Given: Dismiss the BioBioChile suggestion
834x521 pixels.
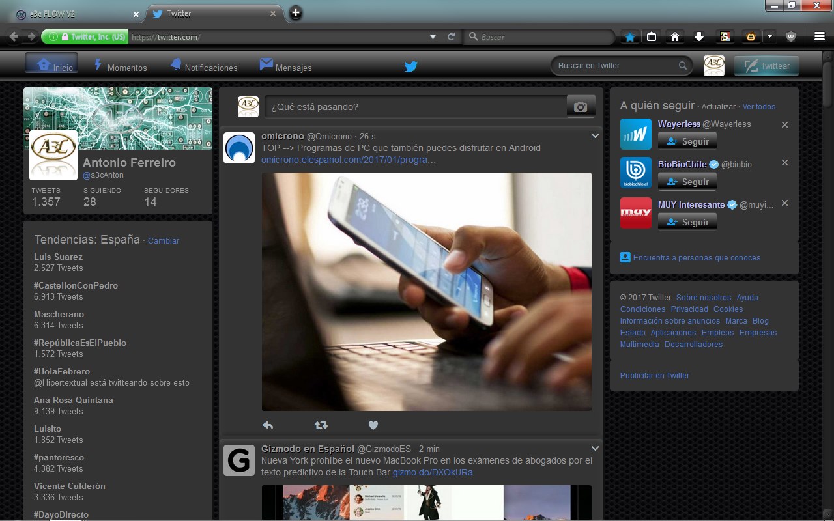Looking at the screenshot, I should pos(785,162).
